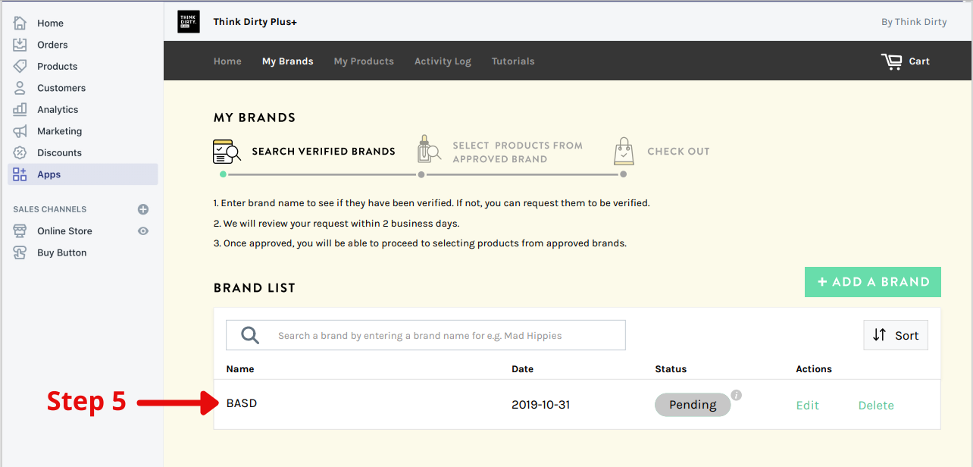Click the Check Out shopping bag icon
This screenshot has height=467, width=973.
click(624, 151)
